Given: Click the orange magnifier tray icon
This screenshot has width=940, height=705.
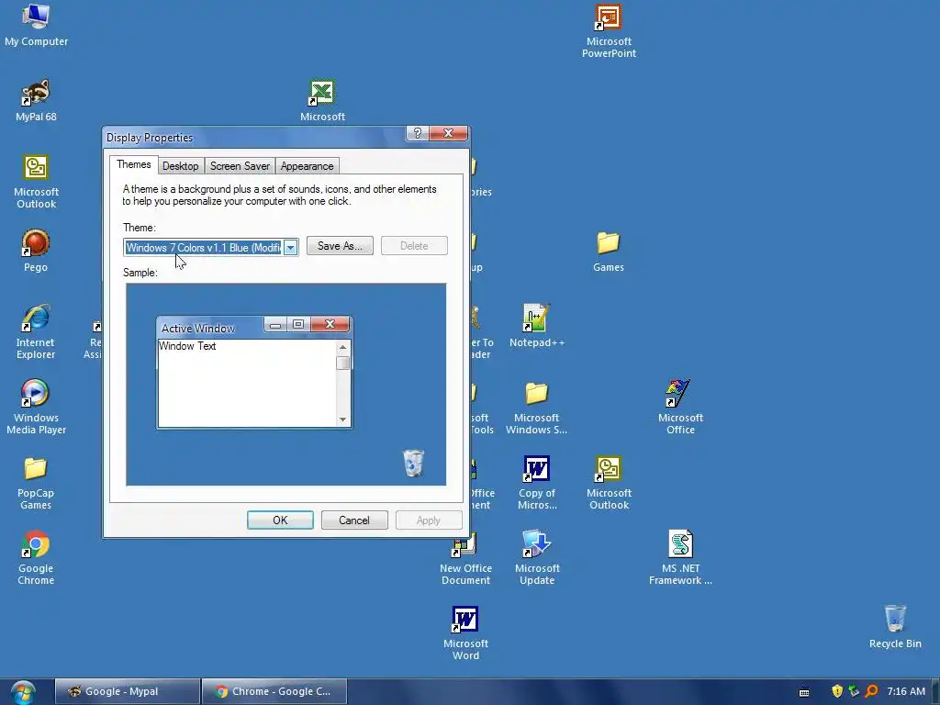Looking at the screenshot, I should coord(872,691).
